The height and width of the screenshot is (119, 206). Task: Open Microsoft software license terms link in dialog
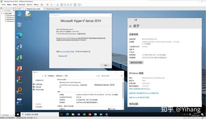click(67, 51)
